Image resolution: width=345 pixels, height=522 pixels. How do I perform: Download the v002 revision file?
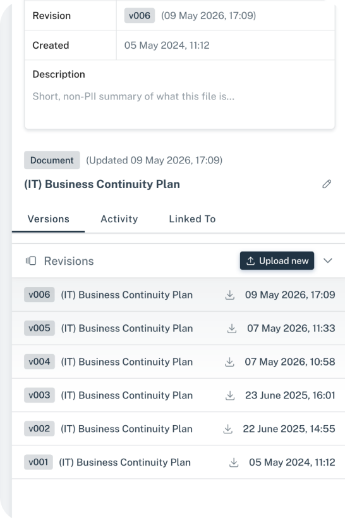tap(227, 429)
